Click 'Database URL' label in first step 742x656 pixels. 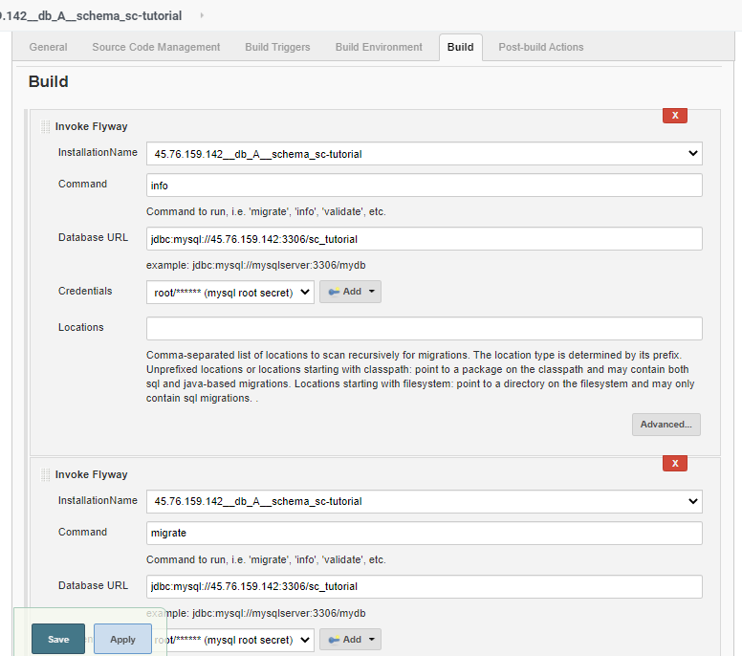coord(93,237)
